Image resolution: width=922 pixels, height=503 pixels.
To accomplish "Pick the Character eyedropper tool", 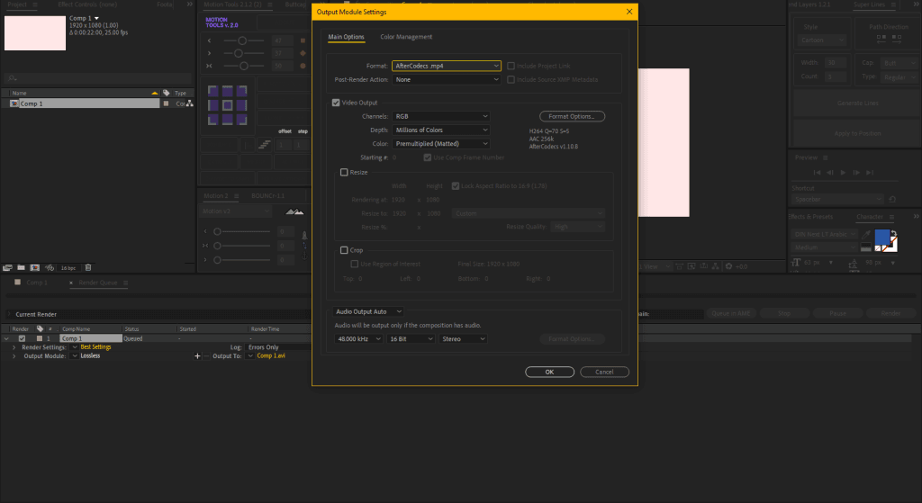I will 865,234.
